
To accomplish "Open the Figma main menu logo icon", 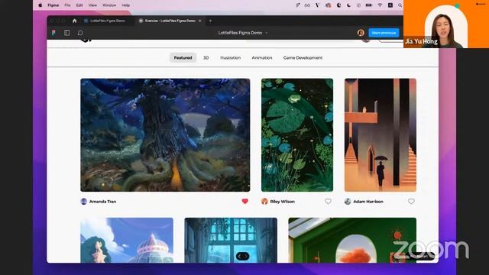I will click(x=53, y=33).
